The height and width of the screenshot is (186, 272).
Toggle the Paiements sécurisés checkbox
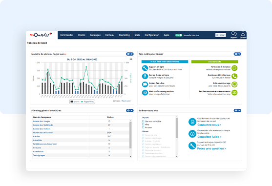point(143,153)
